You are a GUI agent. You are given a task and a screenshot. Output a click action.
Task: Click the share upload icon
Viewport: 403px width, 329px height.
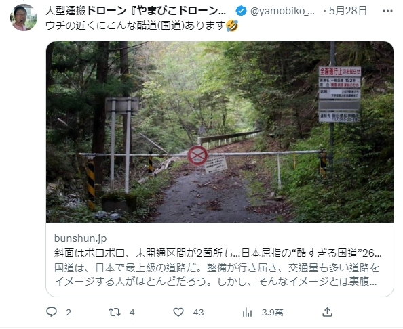tap(327, 312)
